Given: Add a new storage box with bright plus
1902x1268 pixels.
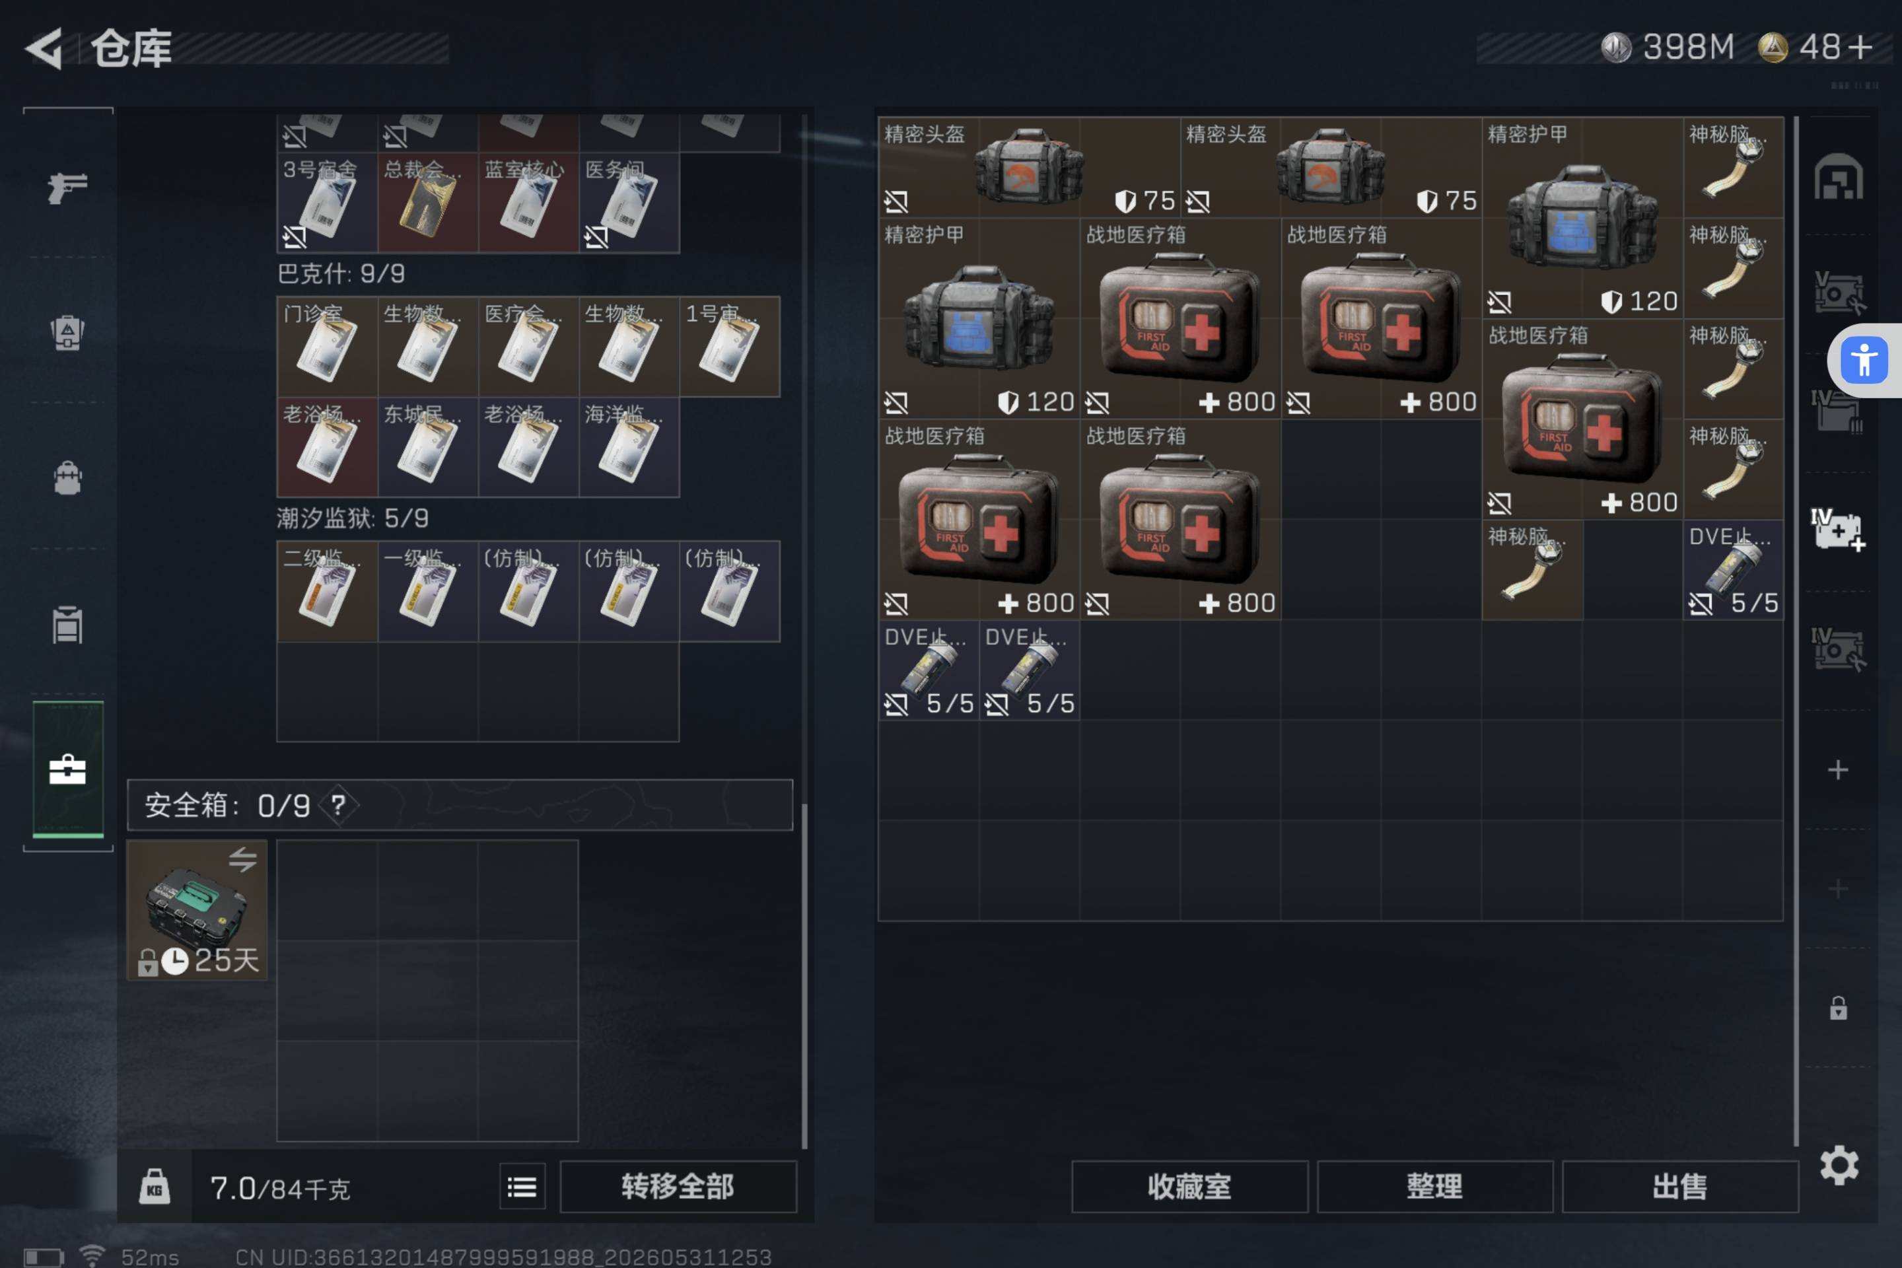Looking at the screenshot, I should point(1838,769).
